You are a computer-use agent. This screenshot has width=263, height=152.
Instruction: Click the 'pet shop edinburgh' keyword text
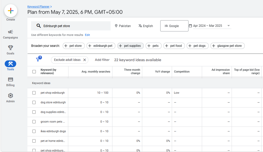[x=53, y=93]
